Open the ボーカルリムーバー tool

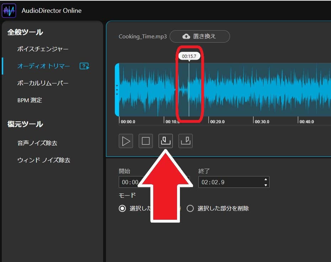tap(43, 83)
